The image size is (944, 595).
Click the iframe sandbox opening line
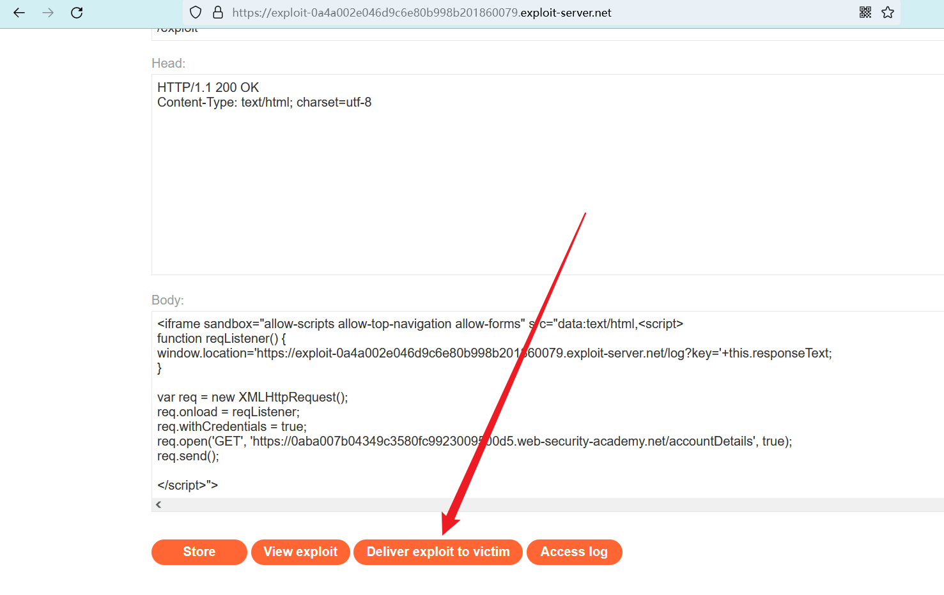[420, 324]
